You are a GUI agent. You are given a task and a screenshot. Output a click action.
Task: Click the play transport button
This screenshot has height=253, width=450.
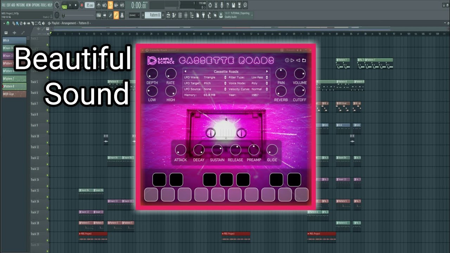coord(70,5)
